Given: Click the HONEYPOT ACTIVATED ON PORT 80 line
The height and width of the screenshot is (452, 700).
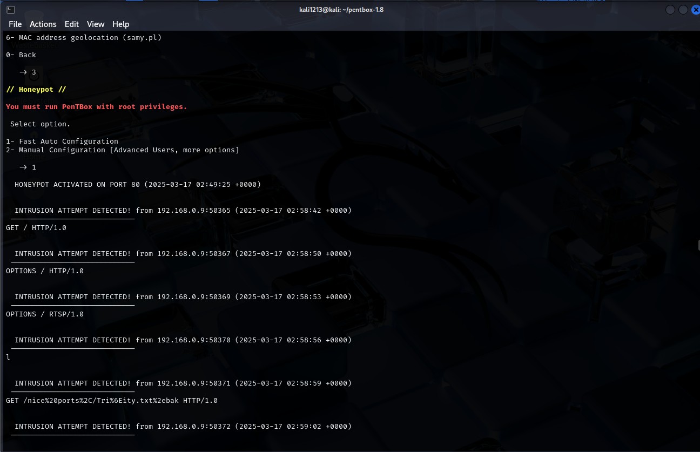Looking at the screenshot, I should [137, 184].
